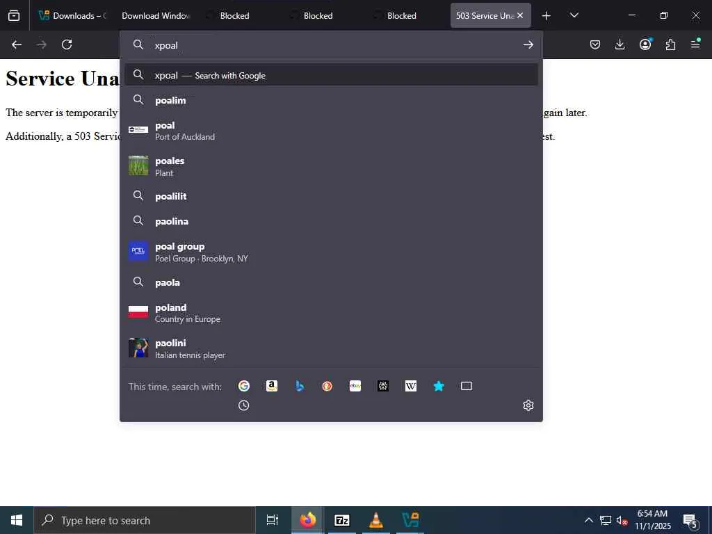Open Firefox account menu
This screenshot has height=534, width=712.
click(x=645, y=44)
